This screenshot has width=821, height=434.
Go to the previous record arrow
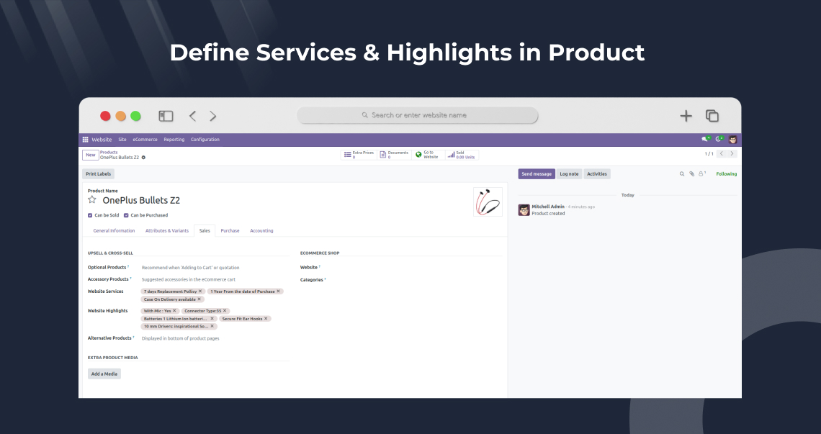722,154
